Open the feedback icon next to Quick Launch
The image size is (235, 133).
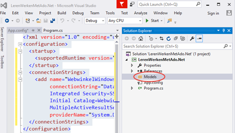132,4
